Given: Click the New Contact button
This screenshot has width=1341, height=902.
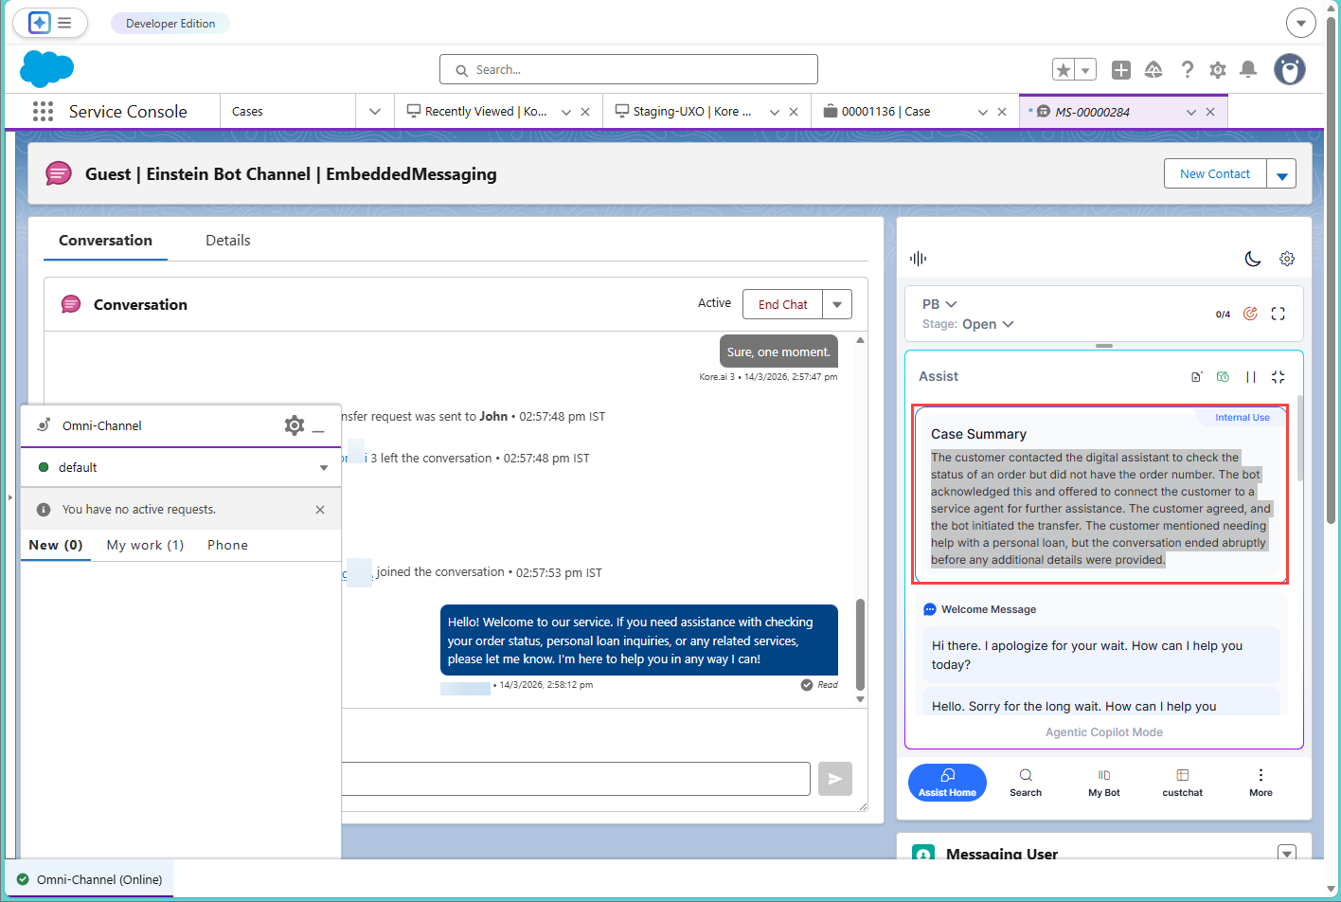Looking at the screenshot, I should [1215, 174].
